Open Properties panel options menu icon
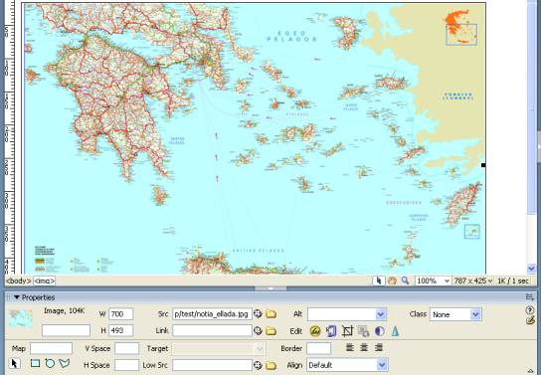541x375 pixels. coord(530,297)
